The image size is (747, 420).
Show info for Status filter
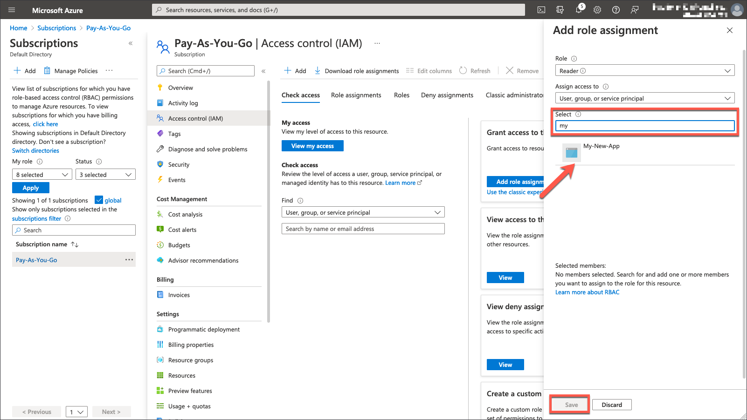[99, 162]
